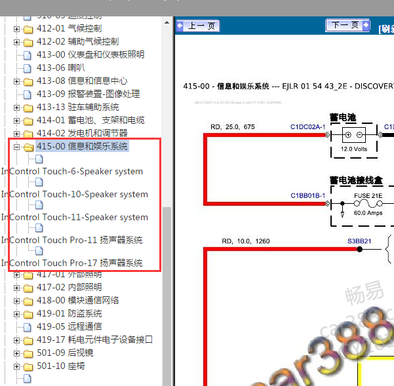The height and width of the screenshot is (386, 394).
Task: Open 419-05 远程通信 diagram
Action: pyautogui.click(x=69, y=326)
